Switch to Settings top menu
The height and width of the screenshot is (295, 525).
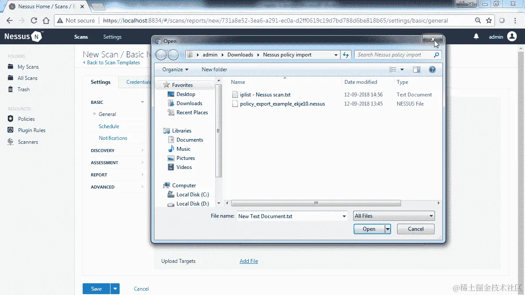click(x=112, y=37)
